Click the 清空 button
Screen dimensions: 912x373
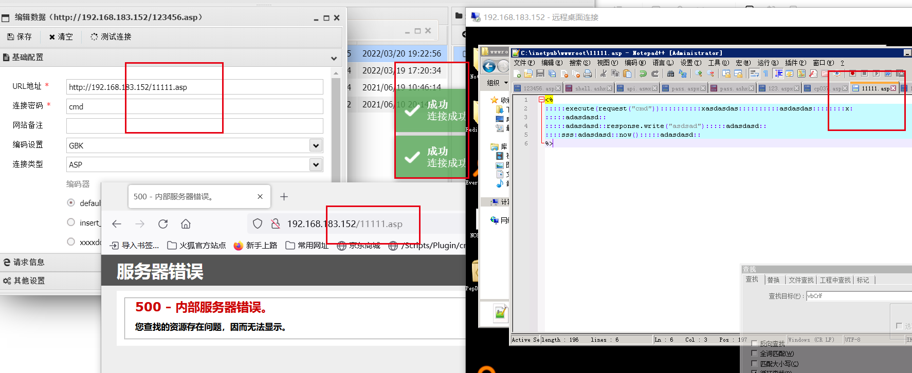click(x=61, y=36)
